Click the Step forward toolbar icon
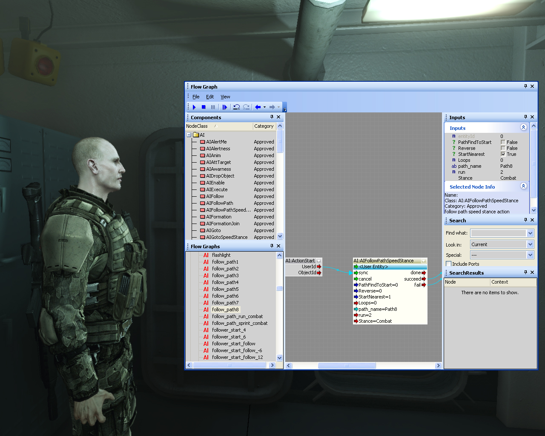This screenshot has height=436, width=545. pyautogui.click(x=225, y=107)
